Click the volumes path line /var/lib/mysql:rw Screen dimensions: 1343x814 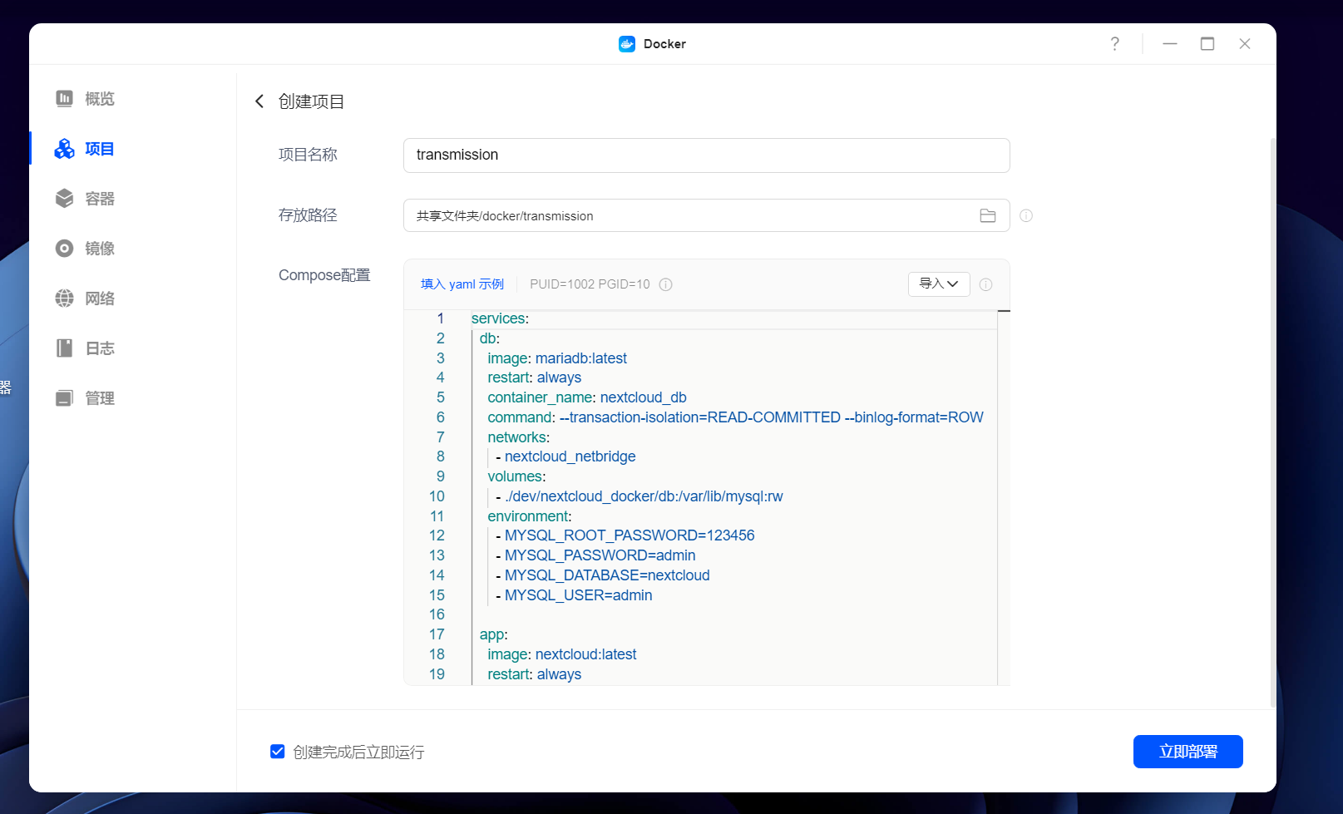tap(639, 496)
